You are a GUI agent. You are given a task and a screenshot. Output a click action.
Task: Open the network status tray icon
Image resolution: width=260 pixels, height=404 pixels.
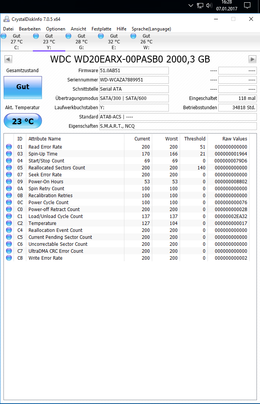(x=200, y=5)
